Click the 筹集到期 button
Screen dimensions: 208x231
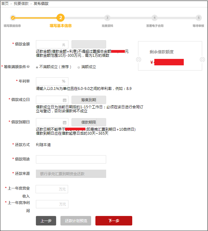pos(89,100)
